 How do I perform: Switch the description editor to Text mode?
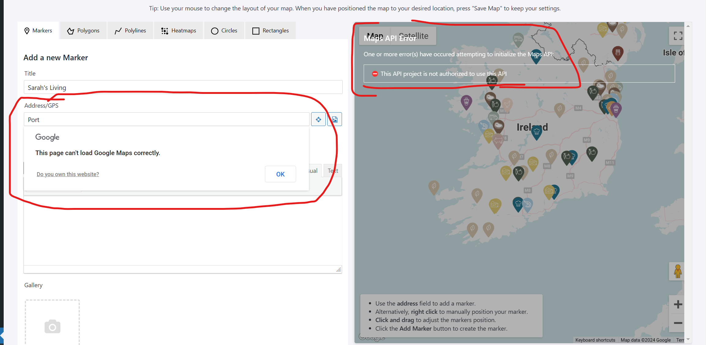click(x=333, y=171)
